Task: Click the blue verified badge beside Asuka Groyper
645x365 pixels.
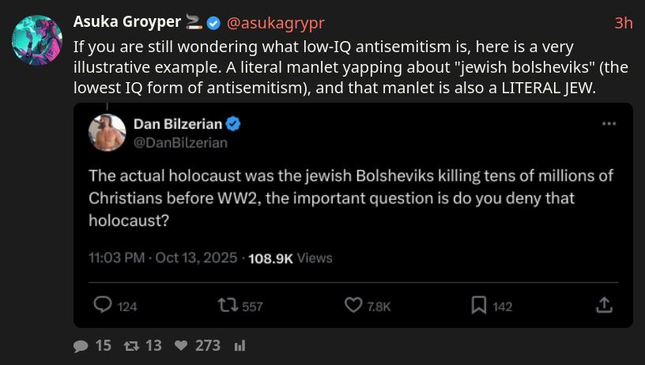Action: [213, 23]
